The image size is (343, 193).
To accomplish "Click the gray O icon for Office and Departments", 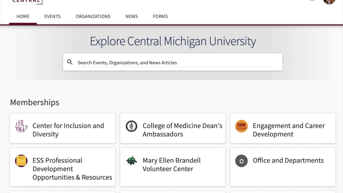I will click(241, 161).
